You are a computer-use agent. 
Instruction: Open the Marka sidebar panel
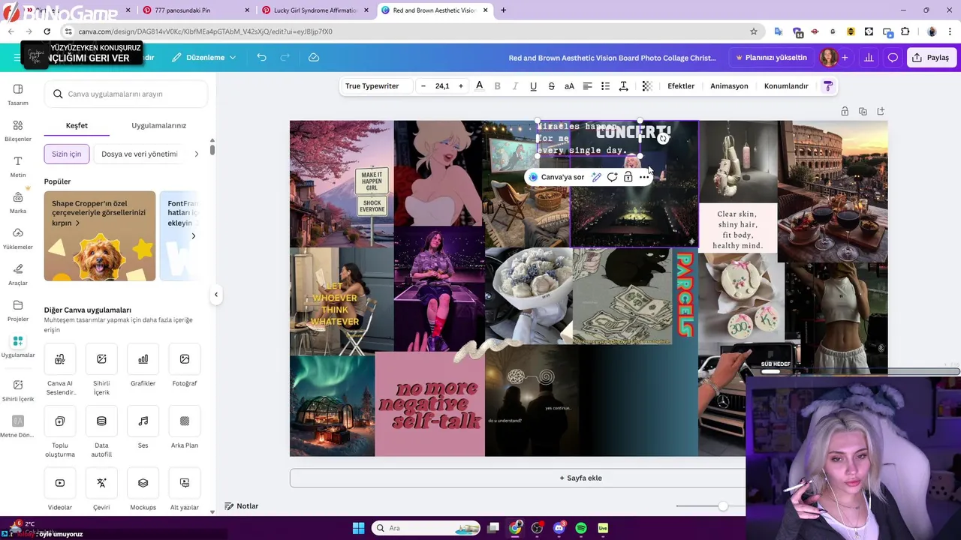click(18, 202)
